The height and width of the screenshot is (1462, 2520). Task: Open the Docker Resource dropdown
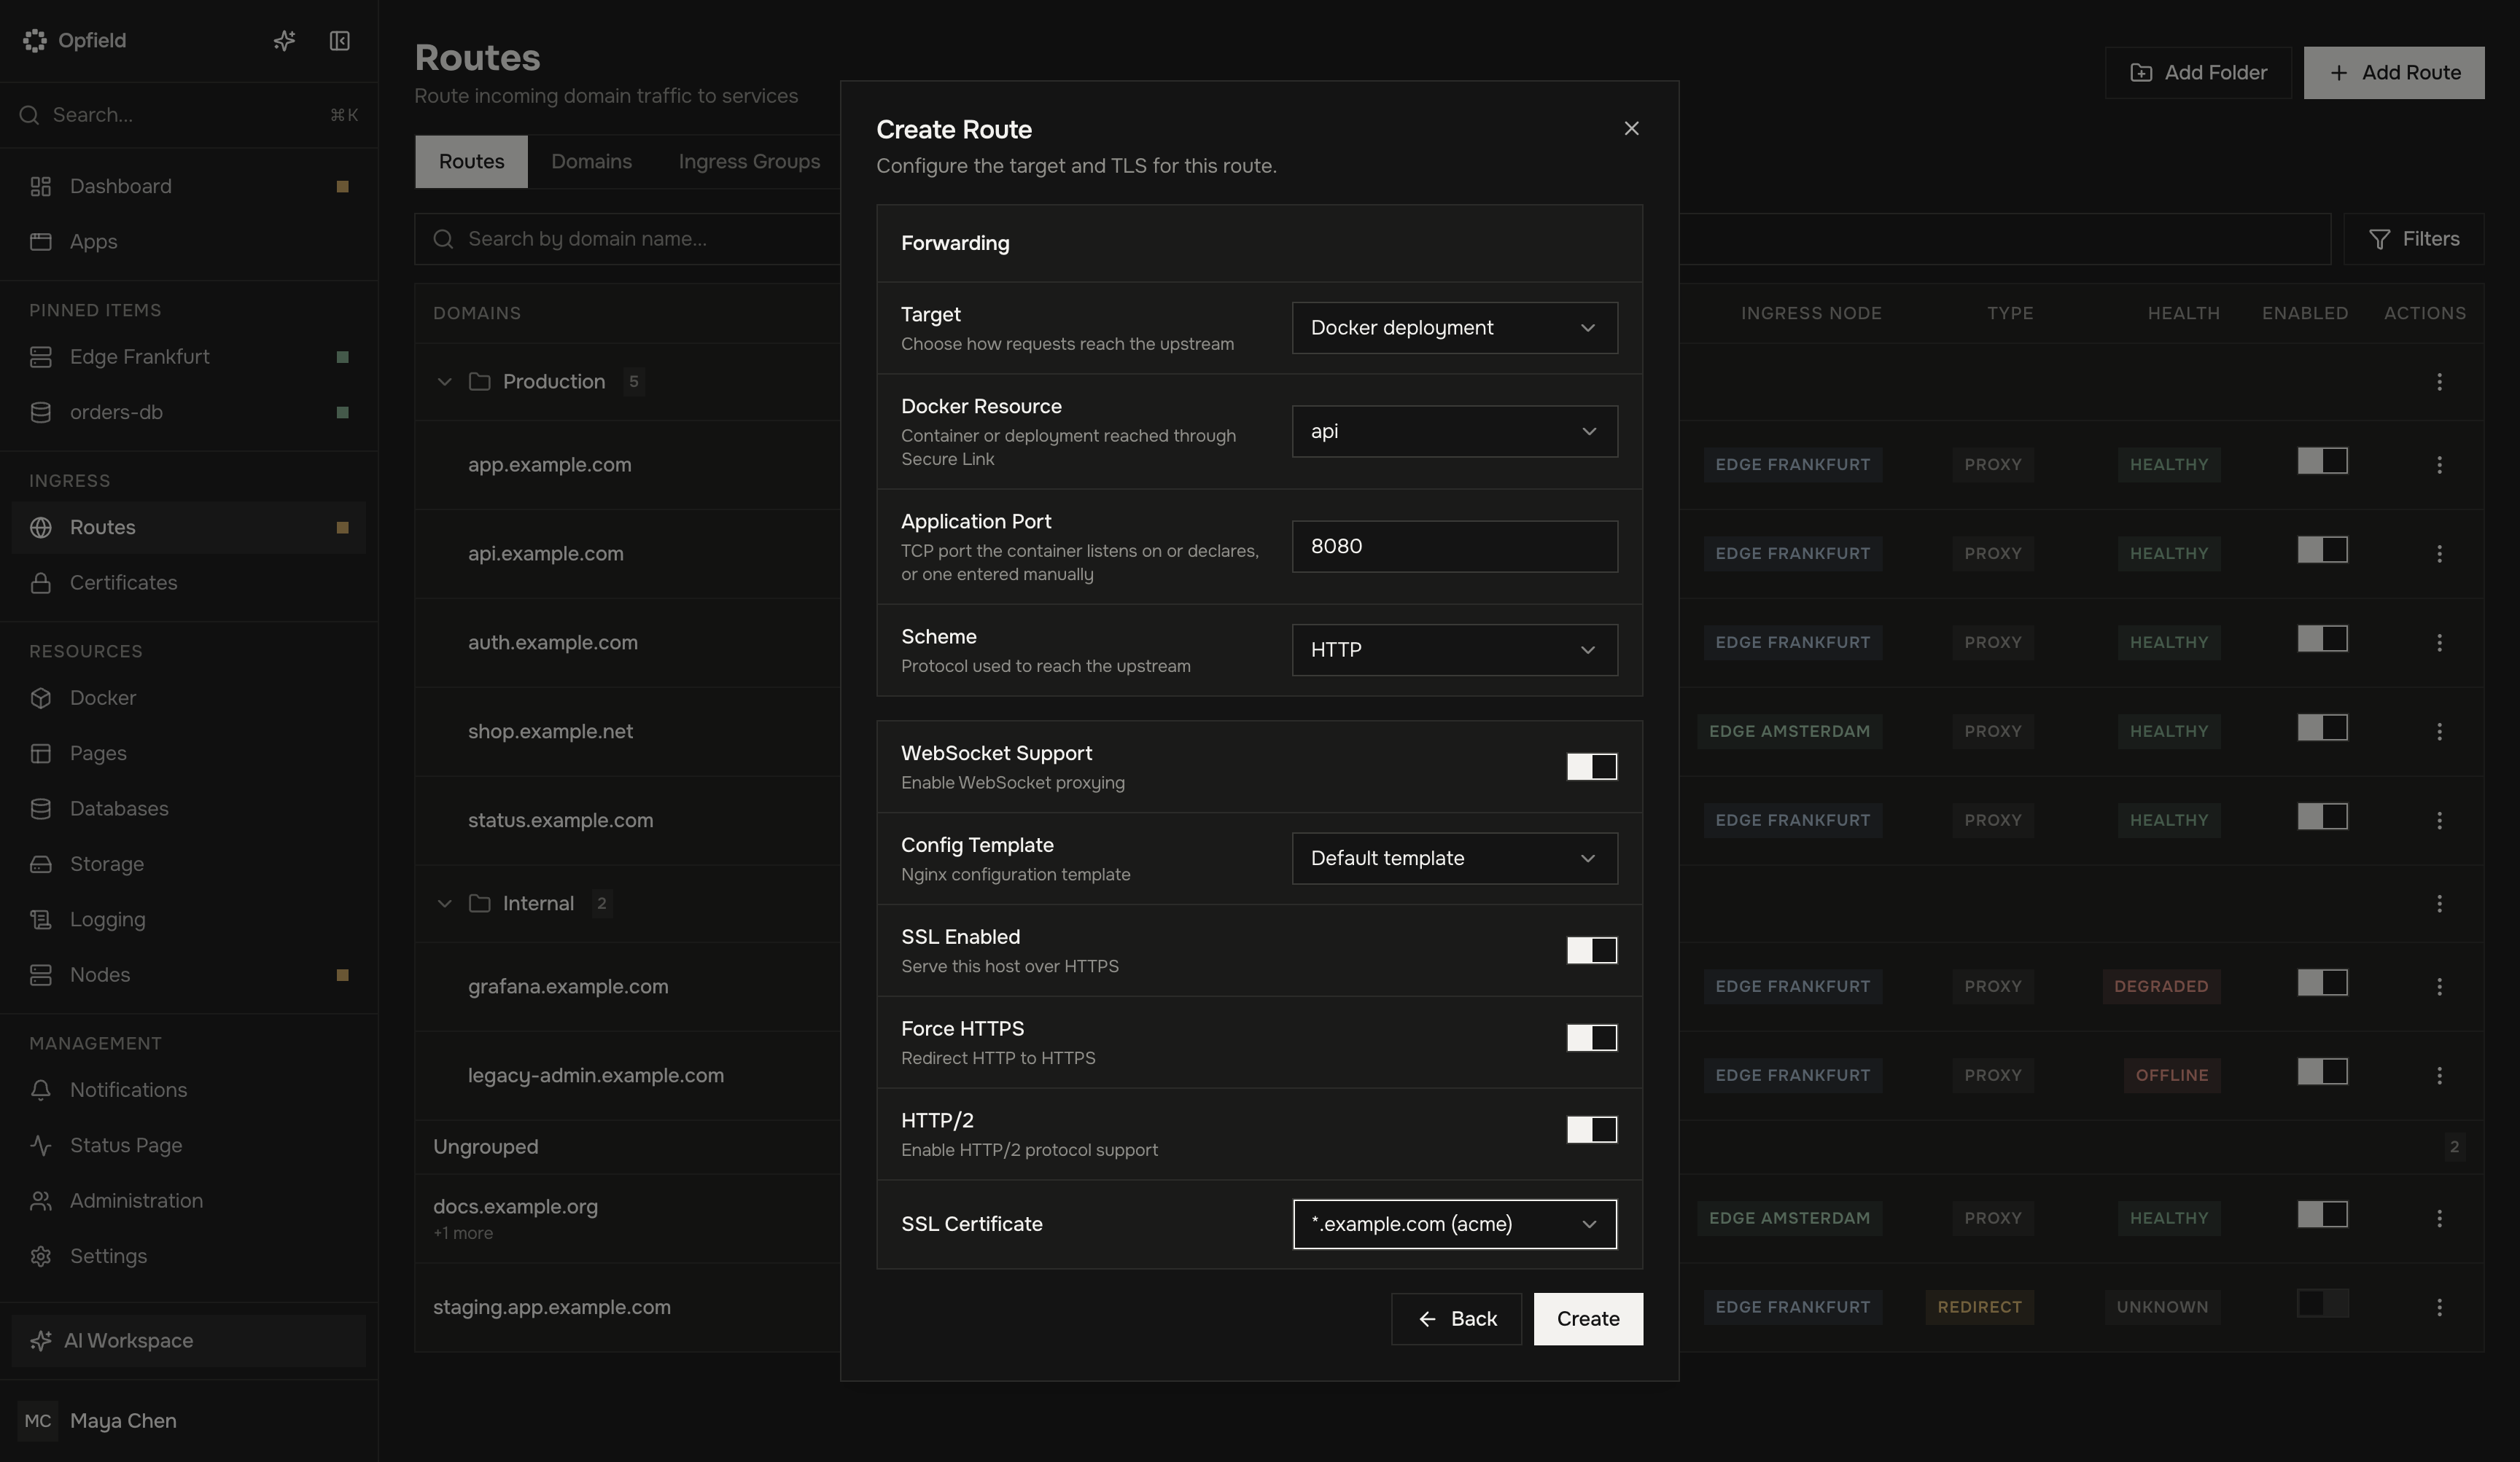coord(1454,431)
